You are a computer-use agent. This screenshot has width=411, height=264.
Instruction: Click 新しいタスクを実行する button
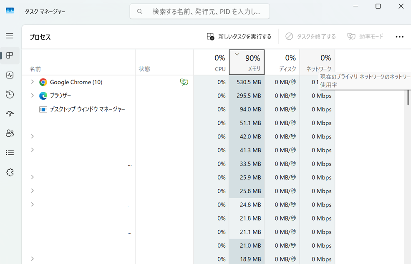[x=239, y=37]
